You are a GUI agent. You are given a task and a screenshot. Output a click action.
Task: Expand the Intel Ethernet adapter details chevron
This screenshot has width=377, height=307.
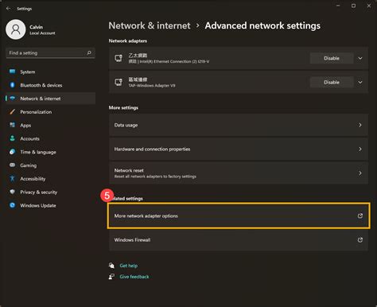[x=360, y=58]
